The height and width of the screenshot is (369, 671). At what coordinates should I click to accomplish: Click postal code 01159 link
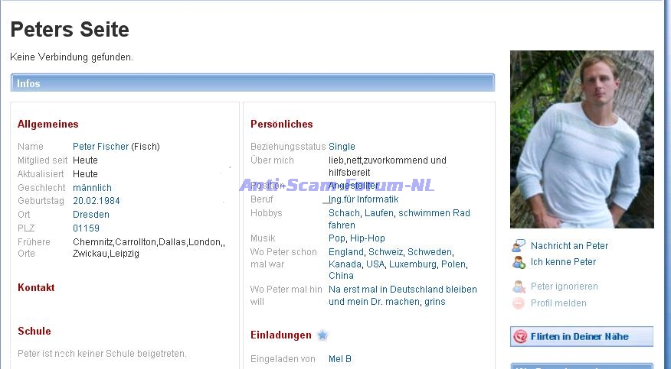[x=86, y=228]
